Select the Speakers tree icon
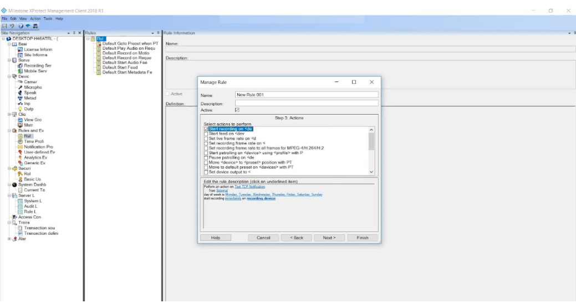Image resolution: width=576 pixels, height=308 pixels. [x=20, y=93]
